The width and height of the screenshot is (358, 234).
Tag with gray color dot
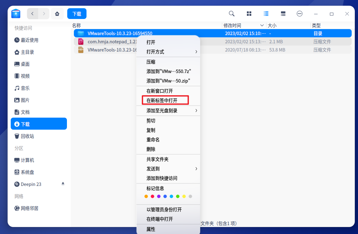pos(190,196)
